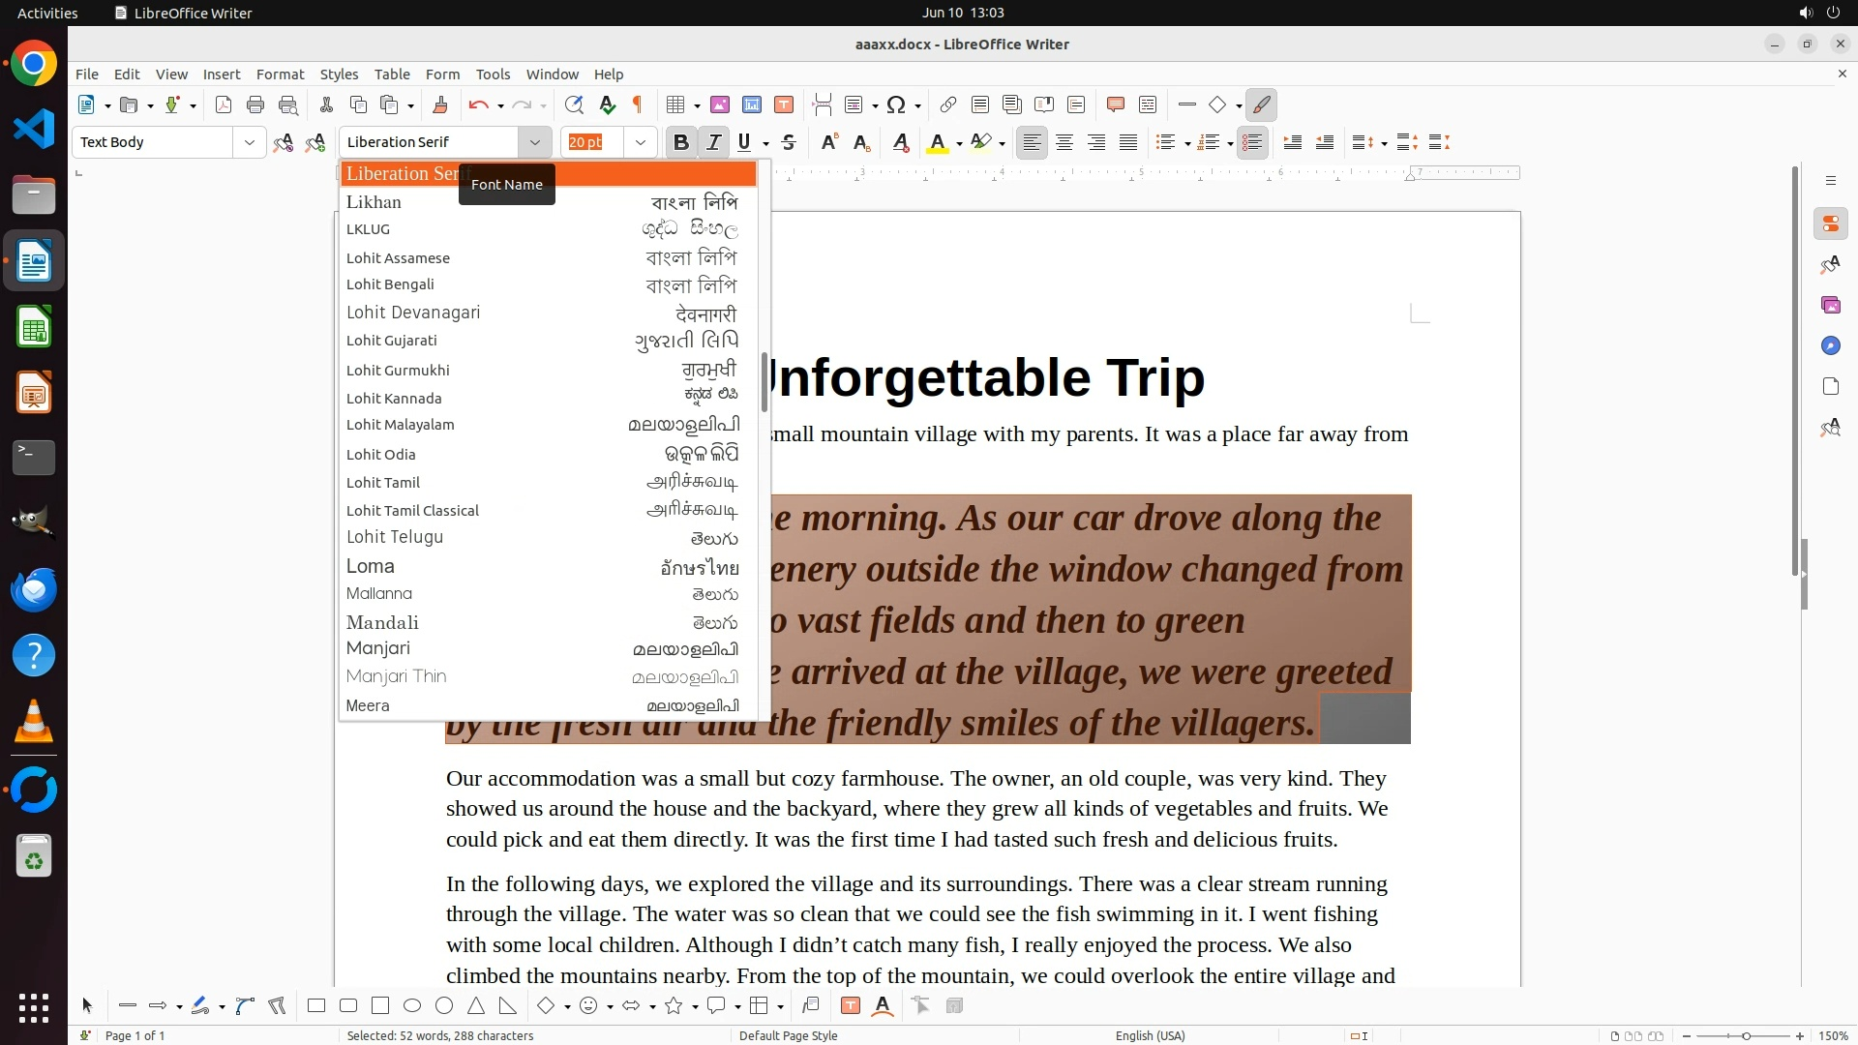1858x1045 pixels.
Task: Click the Print icon in toolbar
Action: pos(255,104)
